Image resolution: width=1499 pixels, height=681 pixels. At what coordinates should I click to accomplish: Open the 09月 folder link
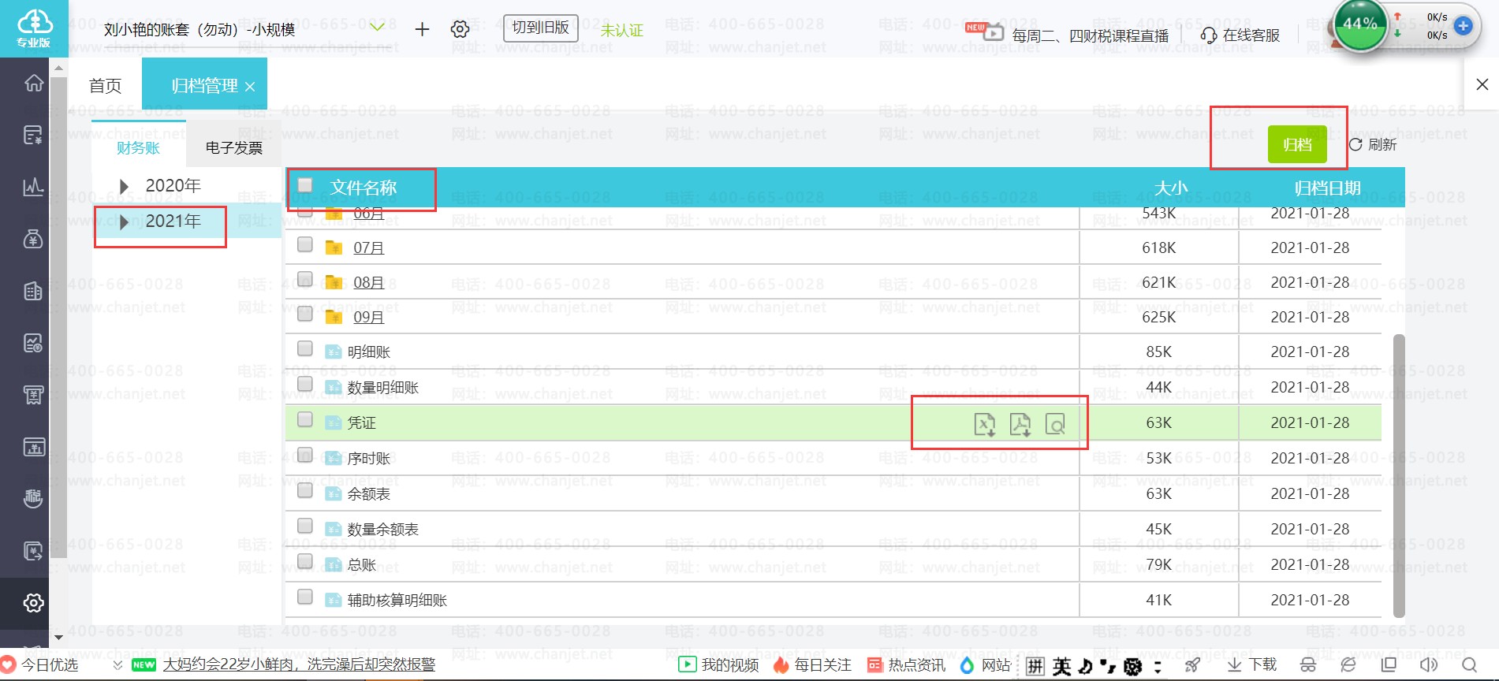pyautogui.click(x=369, y=317)
